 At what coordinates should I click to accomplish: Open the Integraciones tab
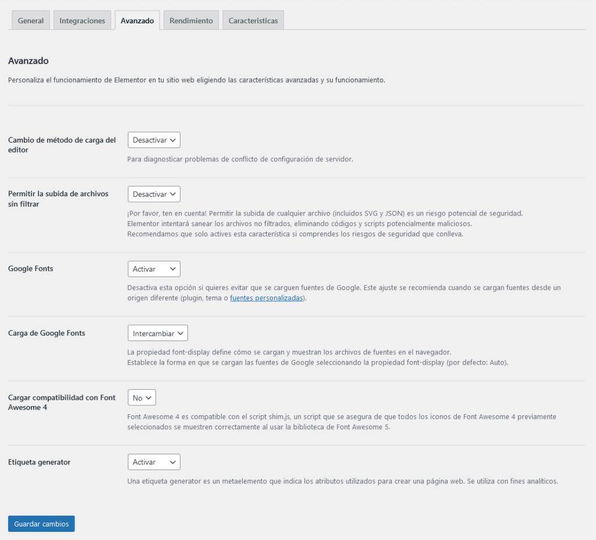click(81, 20)
